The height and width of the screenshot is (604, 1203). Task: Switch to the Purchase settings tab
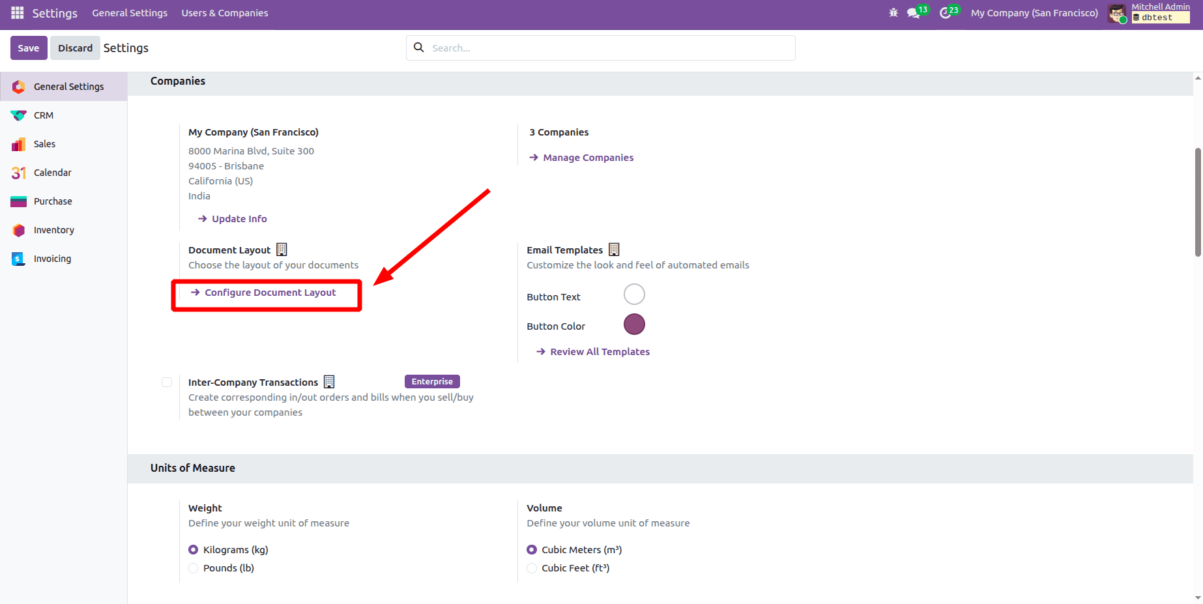[64, 201]
